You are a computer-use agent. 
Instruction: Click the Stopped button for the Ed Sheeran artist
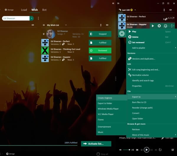100,34
